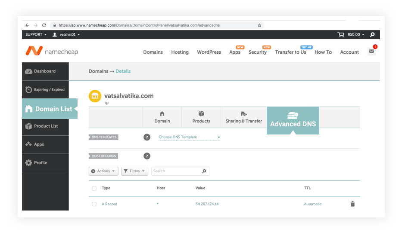Click the Dashboard gauge icon in sidebar
The height and width of the screenshot is (235, 402).
(28, 71)
